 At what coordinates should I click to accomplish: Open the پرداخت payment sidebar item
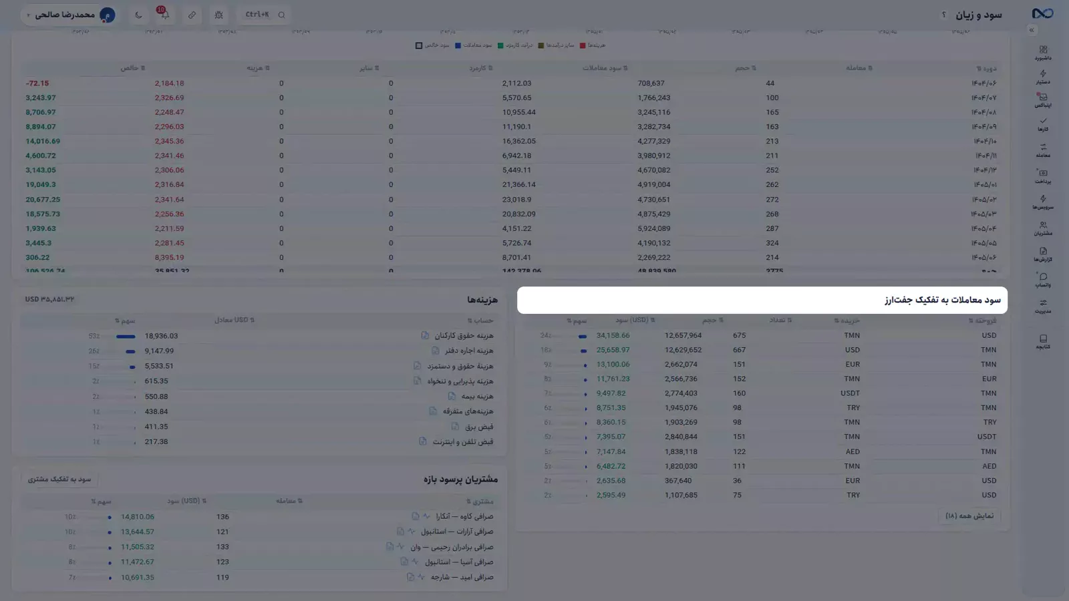coord(1043,176)
